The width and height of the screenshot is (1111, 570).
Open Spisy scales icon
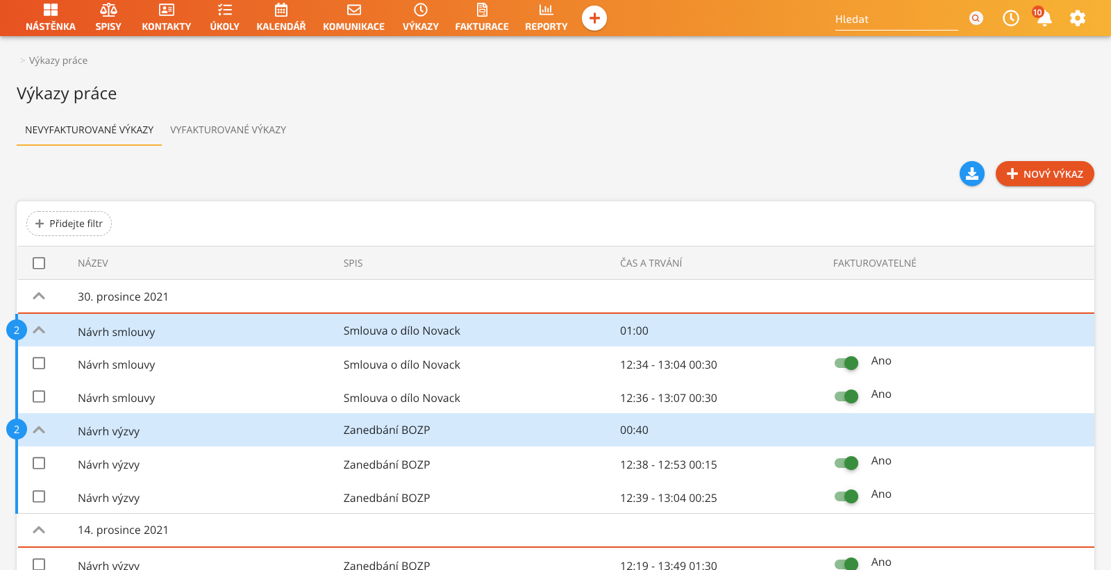click(x=108, y=10)
